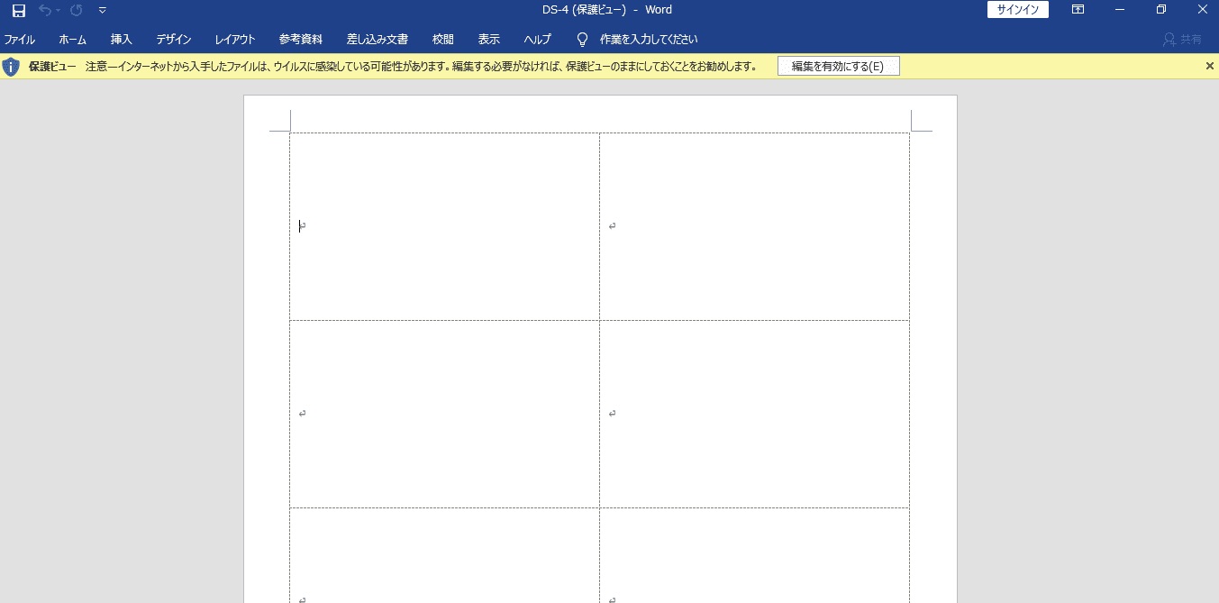Switch to the 表示 tab
This screenshot has width=1219, height=603.
coord(489,40)
